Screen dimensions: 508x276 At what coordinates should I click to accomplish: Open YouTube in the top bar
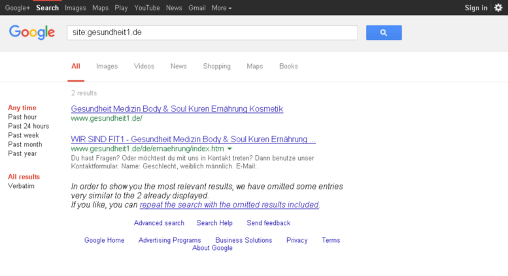(x=147, y=8)
